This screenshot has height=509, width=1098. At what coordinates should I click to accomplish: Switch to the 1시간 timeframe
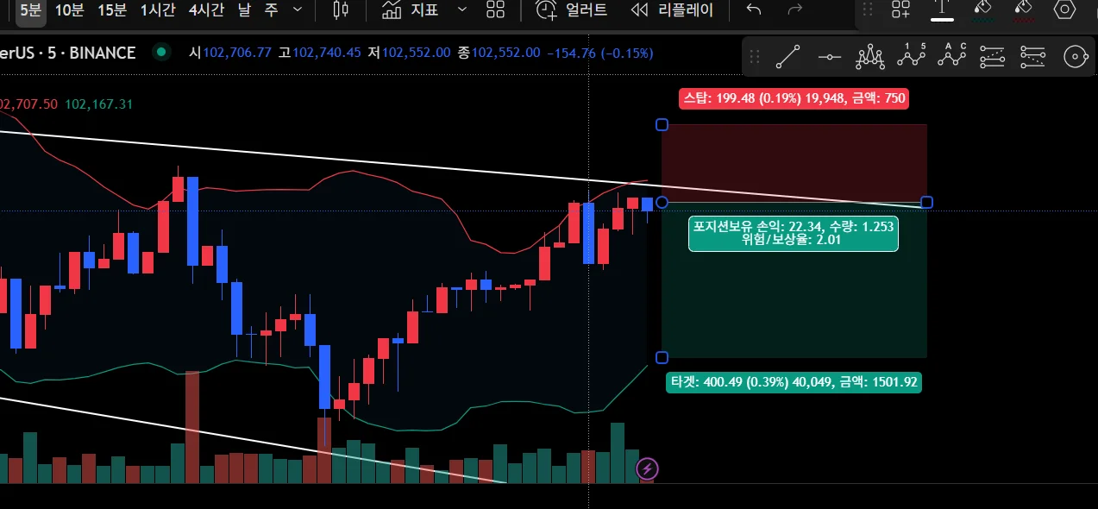point(158,10)
